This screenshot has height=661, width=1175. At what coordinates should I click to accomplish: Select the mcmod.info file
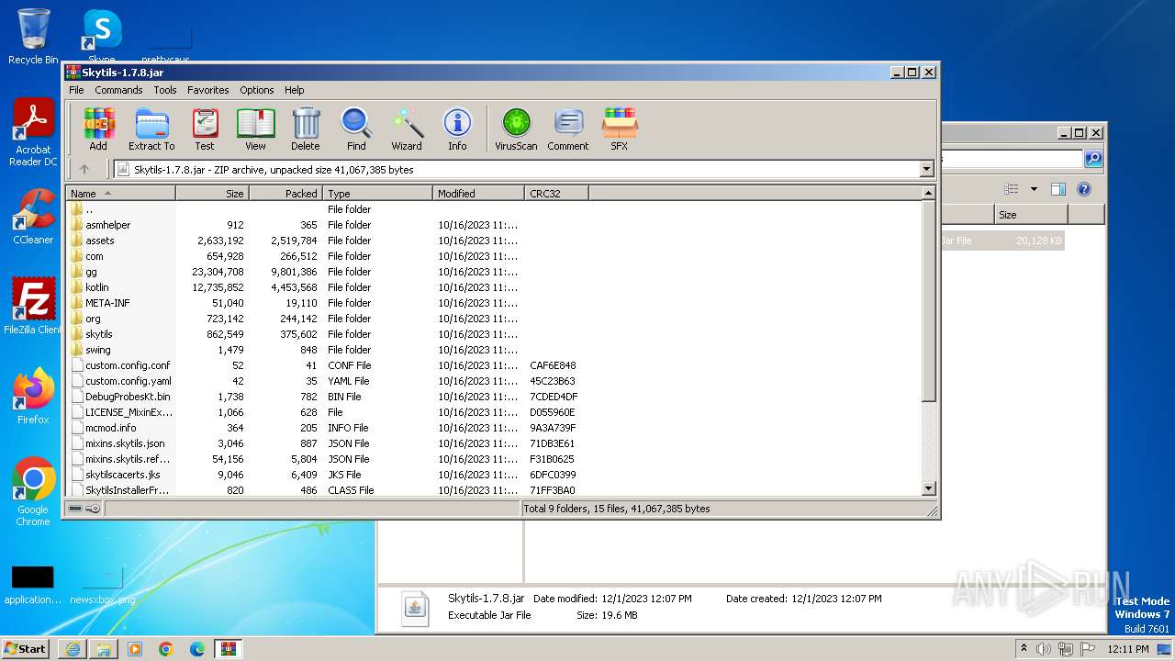point(110,428)
